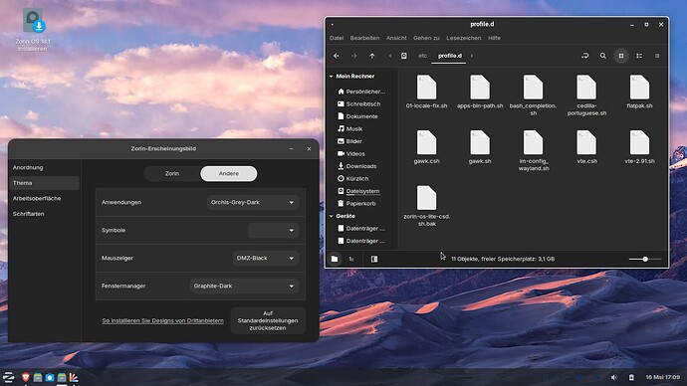The image size is (687, 386).
Task: Open the Hilfe menu
Action: click(494, 38)
